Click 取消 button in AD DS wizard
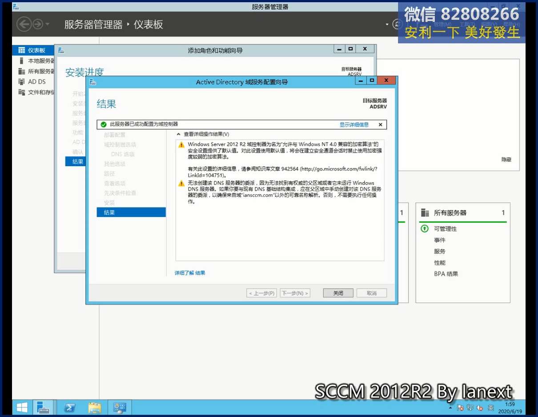This screenshot has width=538, height=417. (x=372, y=293)
